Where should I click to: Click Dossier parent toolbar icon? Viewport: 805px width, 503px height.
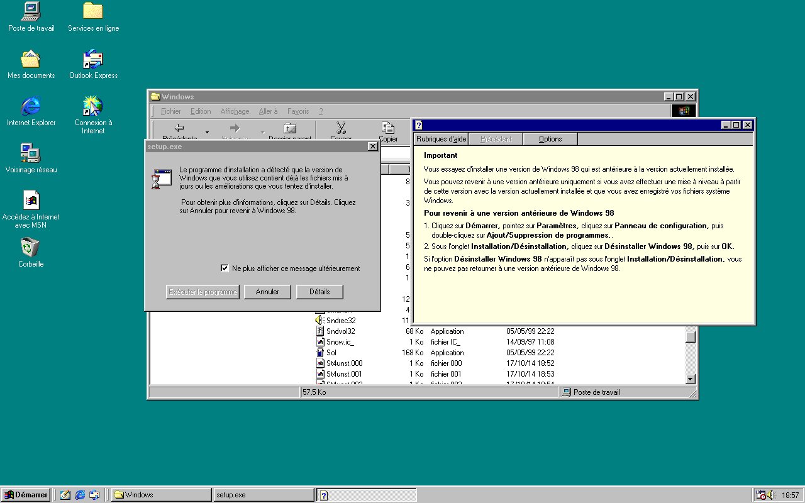290,128
